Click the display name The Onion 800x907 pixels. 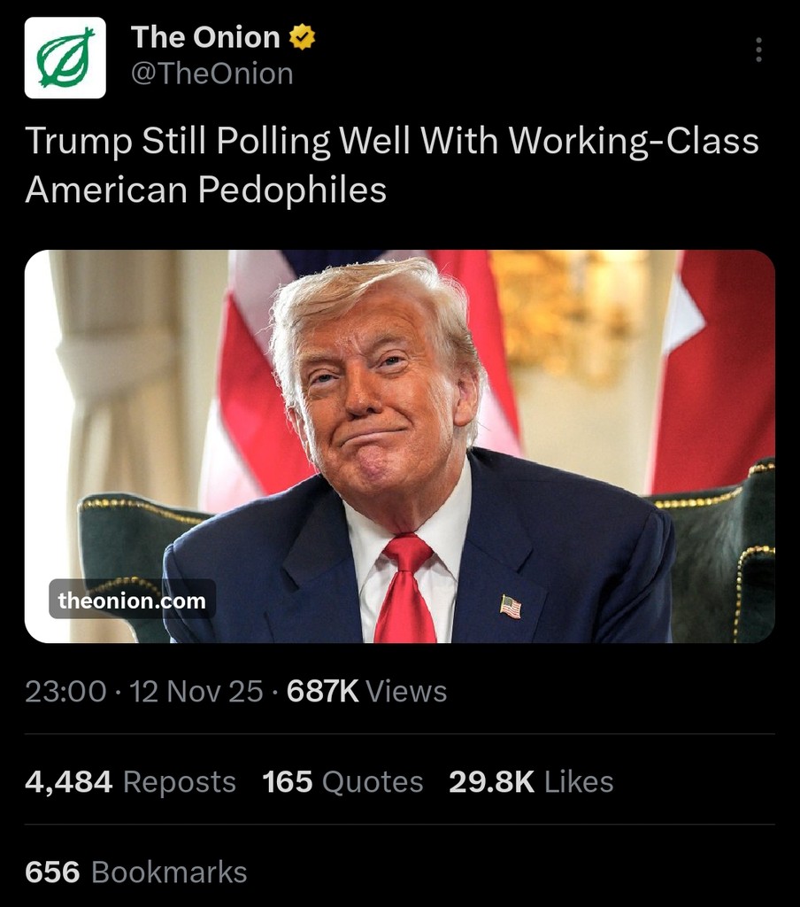click(x=204, y=37)
